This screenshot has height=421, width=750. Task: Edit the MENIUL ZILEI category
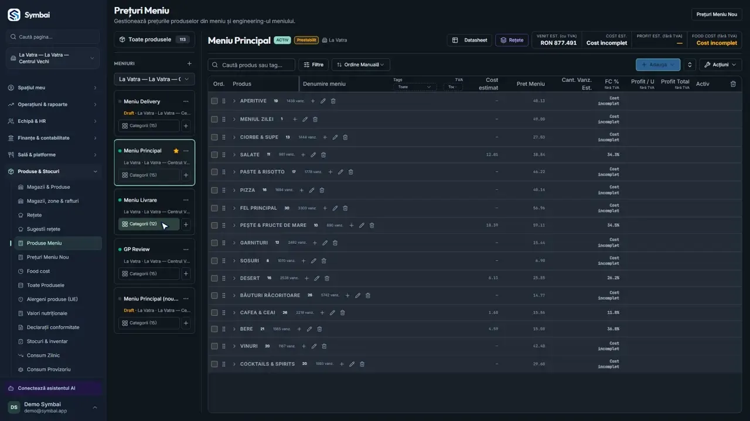coord(305,119)
